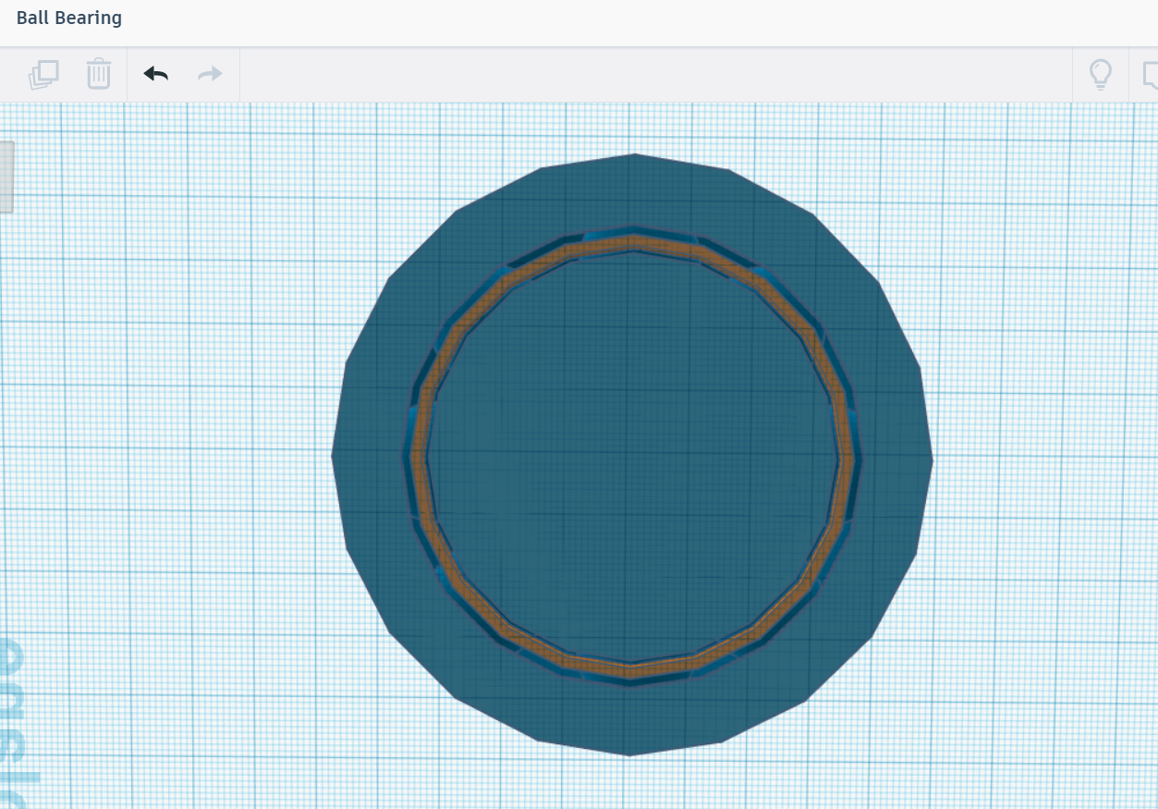Rename the Ball Bearing design title

[70, 17]
